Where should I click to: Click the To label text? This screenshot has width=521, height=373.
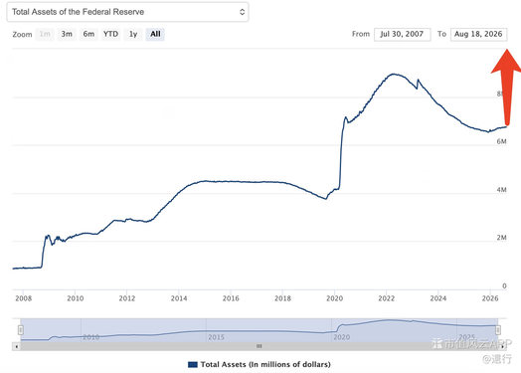[441, 34]
